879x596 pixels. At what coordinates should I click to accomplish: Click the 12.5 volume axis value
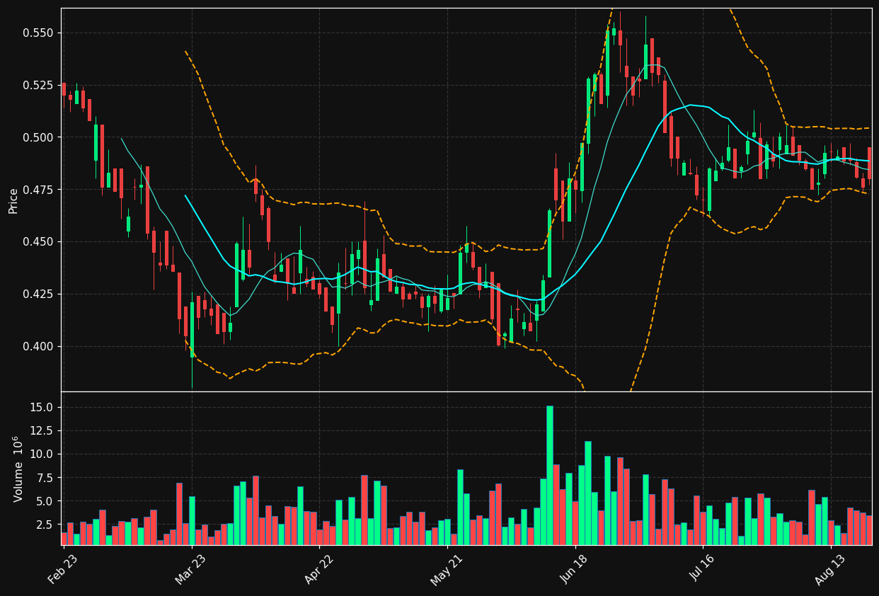pos(42,430)
